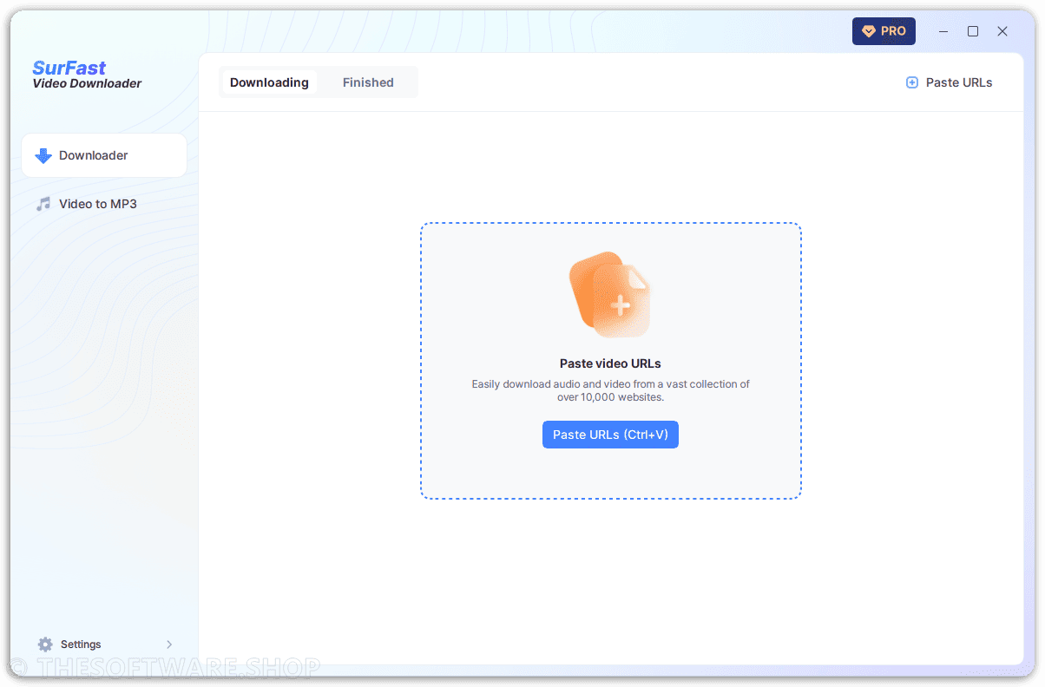Minimize the SurFast window
Viewport: 1045px width, 687px height.
click(x=944, y=31)
